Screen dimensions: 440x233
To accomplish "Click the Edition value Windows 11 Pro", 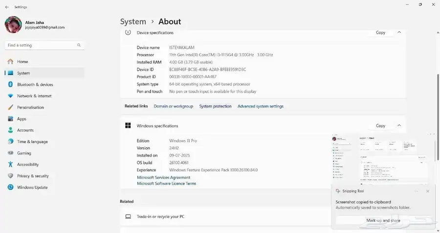I will coord(183,141).
